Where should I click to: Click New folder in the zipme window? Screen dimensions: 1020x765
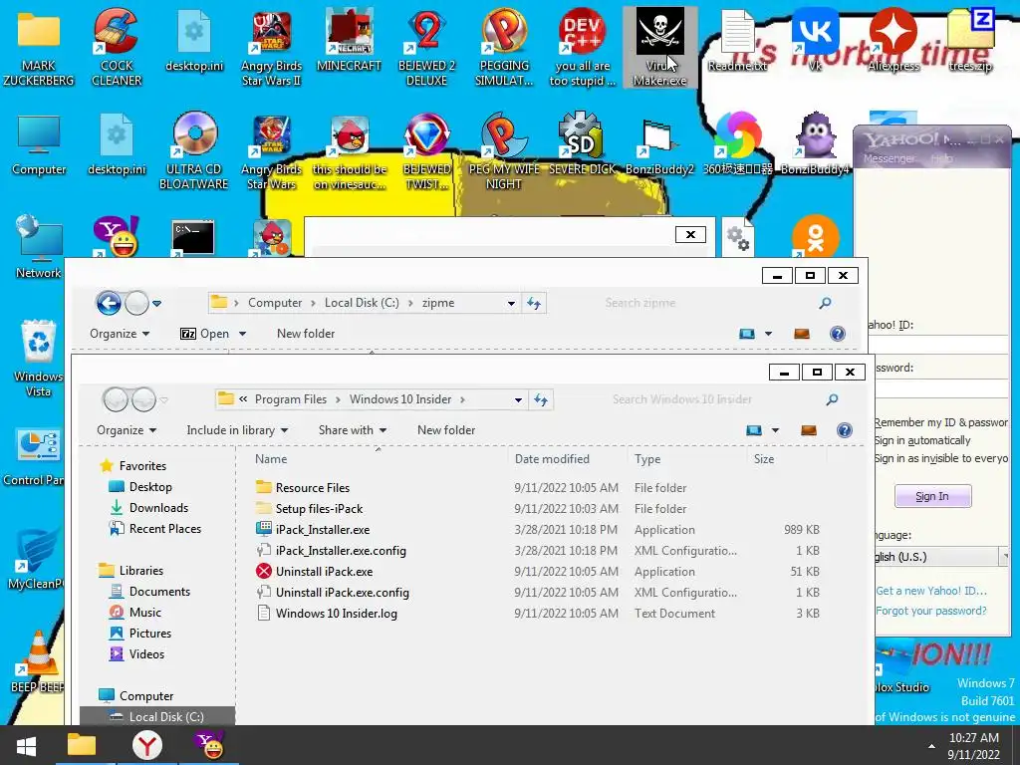pos(306,334)
